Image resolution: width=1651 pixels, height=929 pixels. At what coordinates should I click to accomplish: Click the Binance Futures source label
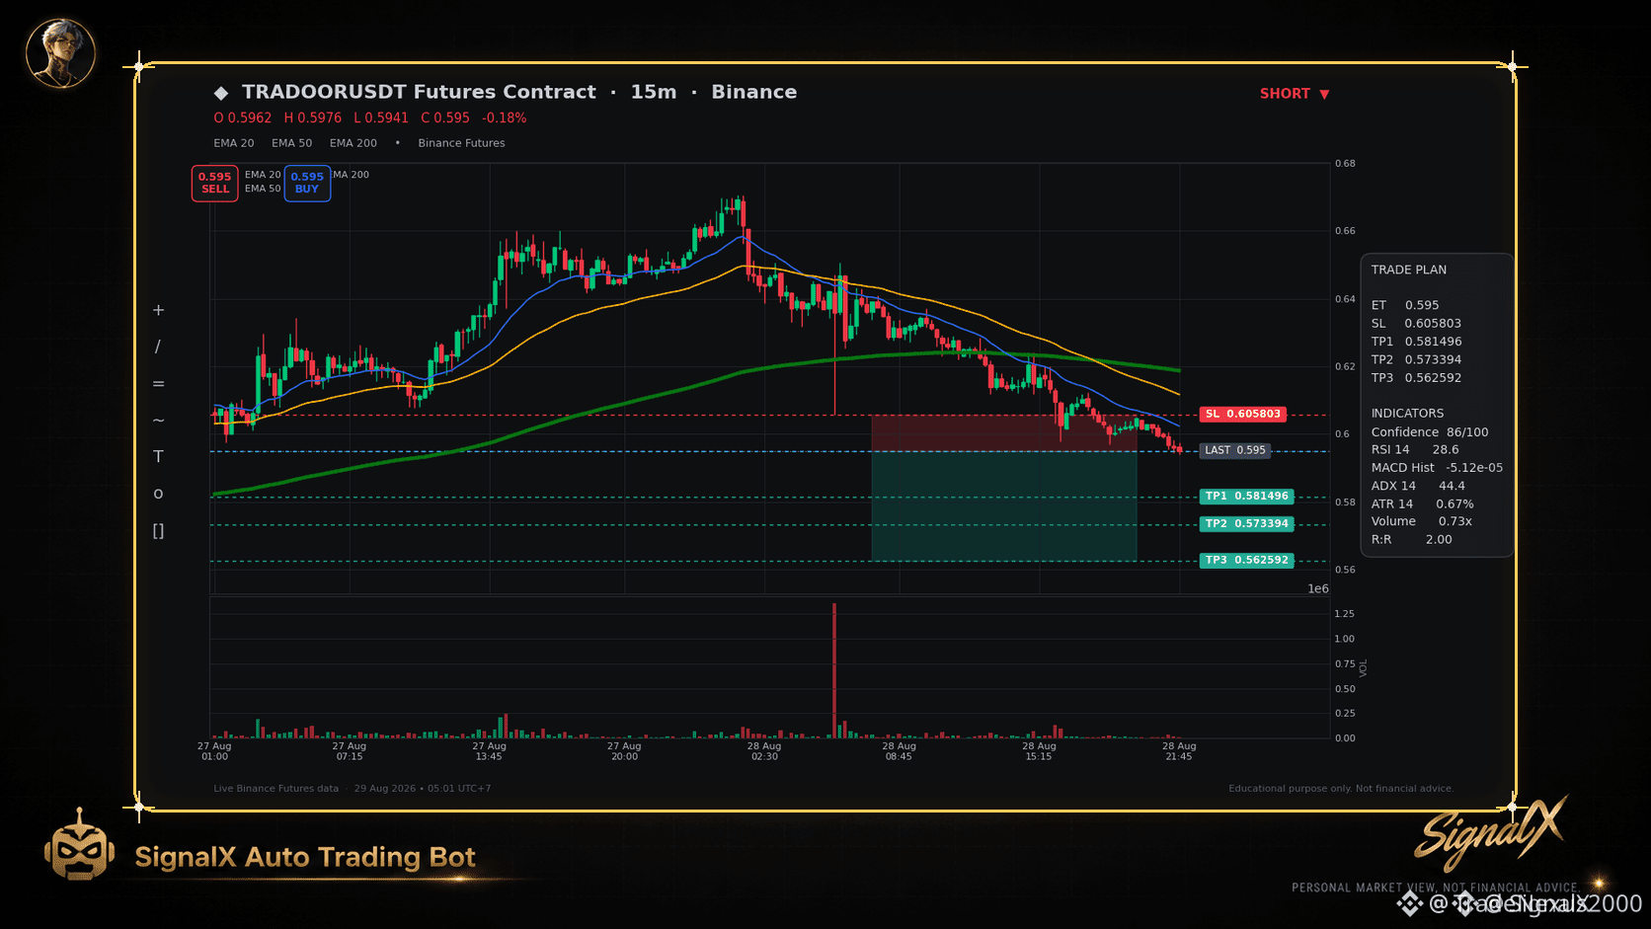tap(461, 143)
